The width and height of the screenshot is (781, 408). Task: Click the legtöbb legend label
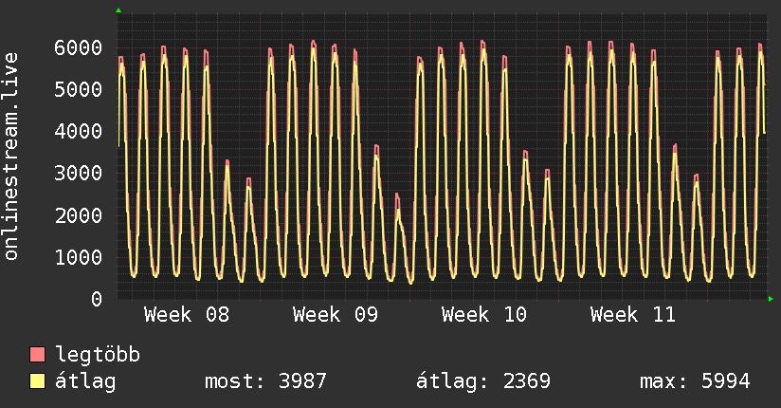[x=97, y=355]
